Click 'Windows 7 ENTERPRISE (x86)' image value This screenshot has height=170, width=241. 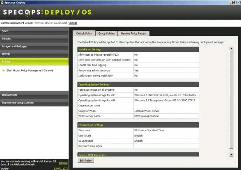(165, 95)
